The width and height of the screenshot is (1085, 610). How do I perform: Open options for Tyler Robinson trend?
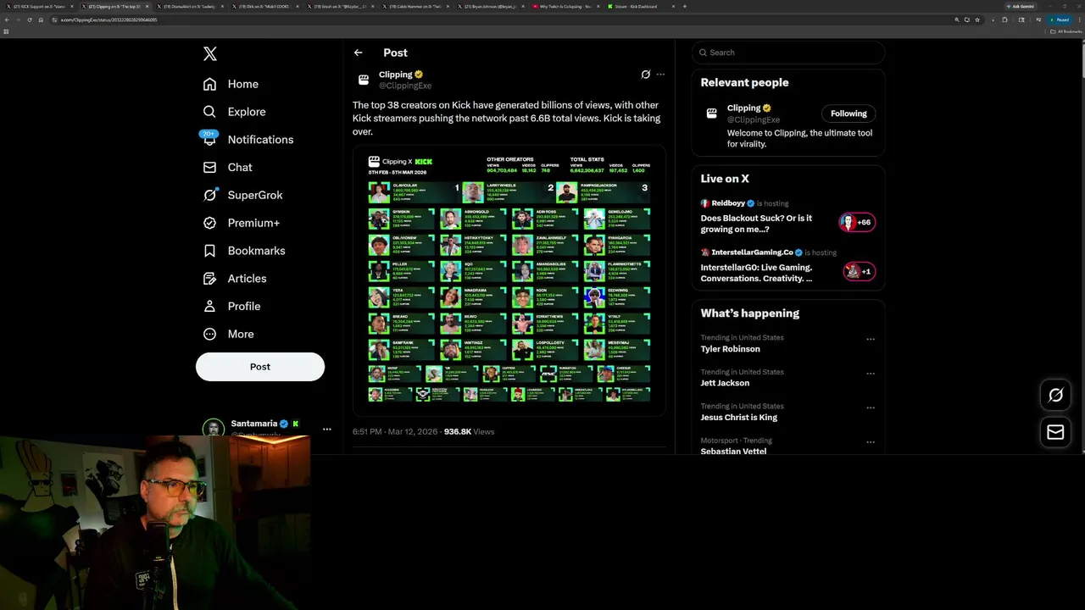click(x=871, y=339)
